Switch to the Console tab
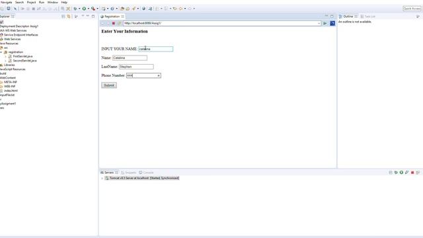423x238 pixels. point(146,173)
